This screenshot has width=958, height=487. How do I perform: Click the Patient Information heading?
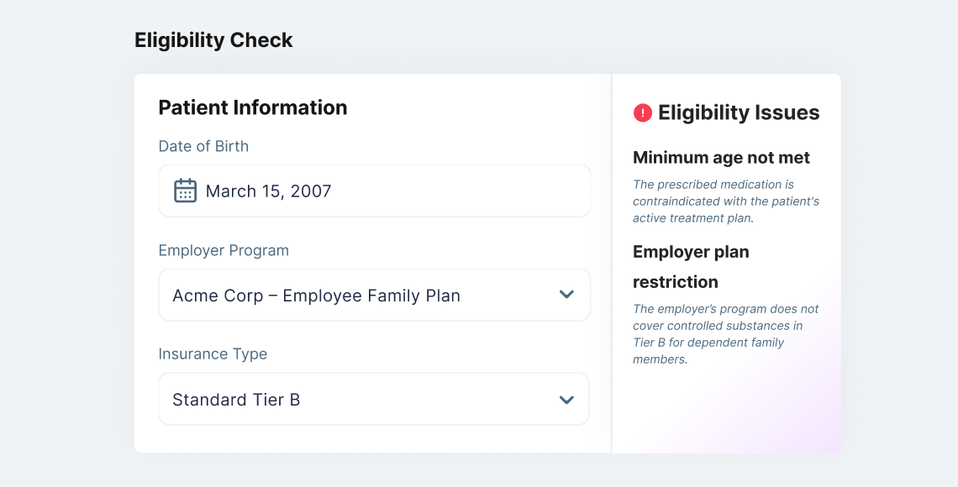click(x=252, y=107)
